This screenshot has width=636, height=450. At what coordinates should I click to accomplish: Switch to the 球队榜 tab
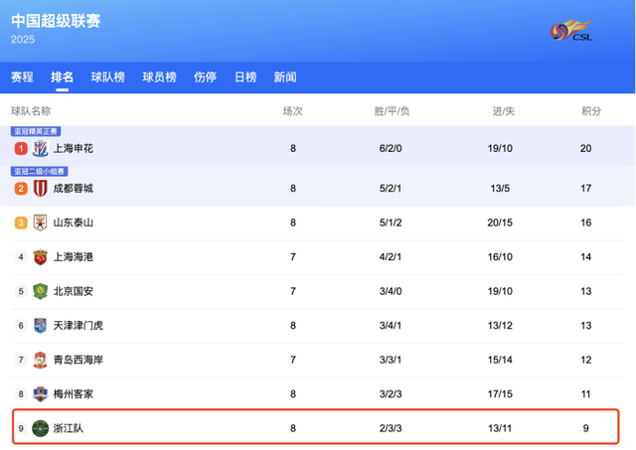coord(108,77)
